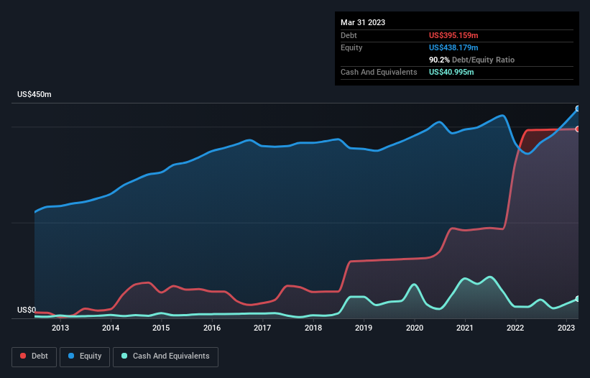Click the red Debt end-point marker
This screenshot has width=590, height=378.
[x=578, y=129]
